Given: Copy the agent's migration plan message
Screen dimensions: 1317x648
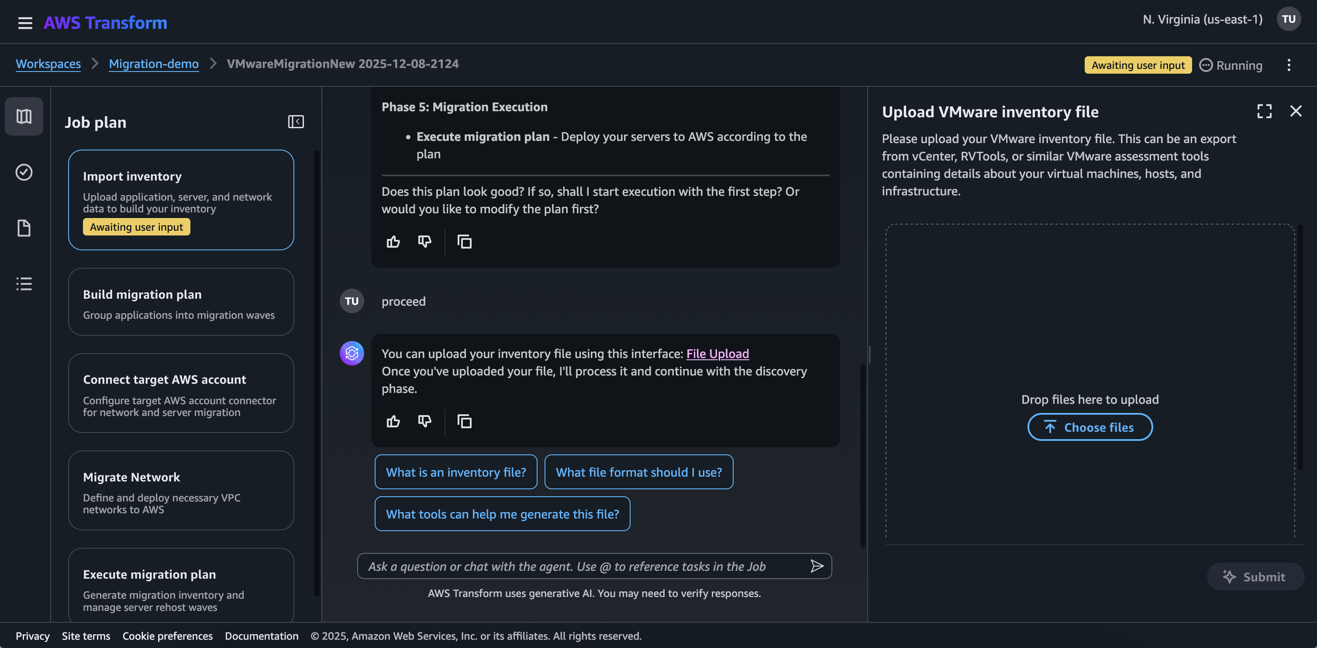Looking at the screenshot, I should (x=464, y=242).
